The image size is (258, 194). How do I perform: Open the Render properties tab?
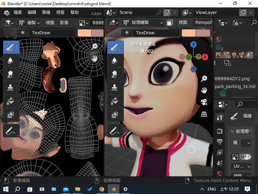(220, 131)
